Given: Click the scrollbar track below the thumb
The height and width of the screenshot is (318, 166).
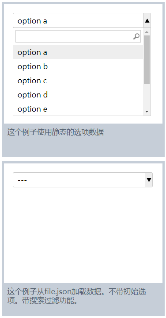Looking at the screenshot, I should coord(147,96).
